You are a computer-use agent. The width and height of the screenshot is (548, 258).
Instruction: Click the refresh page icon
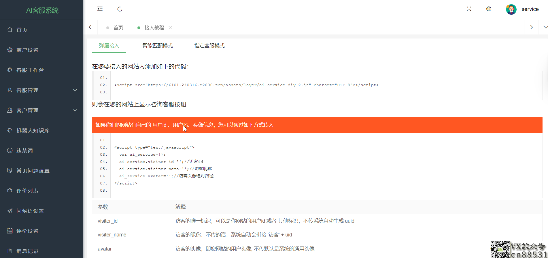coord(120,9)
